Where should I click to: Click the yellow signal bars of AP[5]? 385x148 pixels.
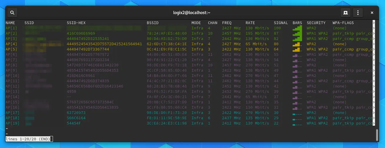click(x=297, y=49)
